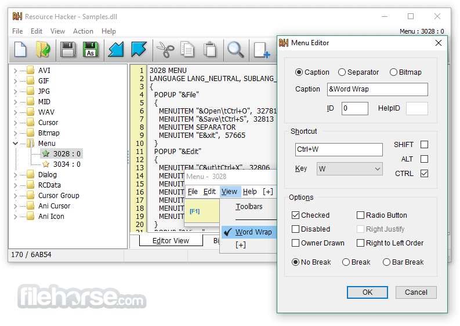The image size is (460, 326).
Task: Uncheck the CTRL checkbox
Action: coord(424,173)
